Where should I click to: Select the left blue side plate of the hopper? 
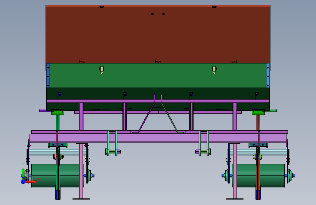(48, 76)
